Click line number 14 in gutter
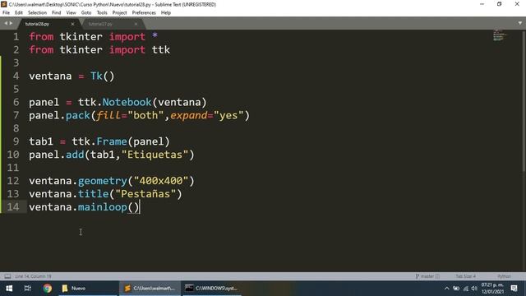The image size is (526, 296). (13, 206)
